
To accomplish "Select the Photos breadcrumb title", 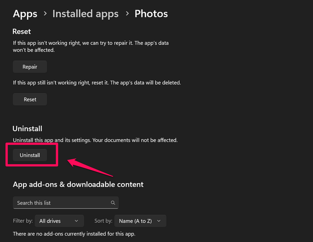I will coord(151,14).
